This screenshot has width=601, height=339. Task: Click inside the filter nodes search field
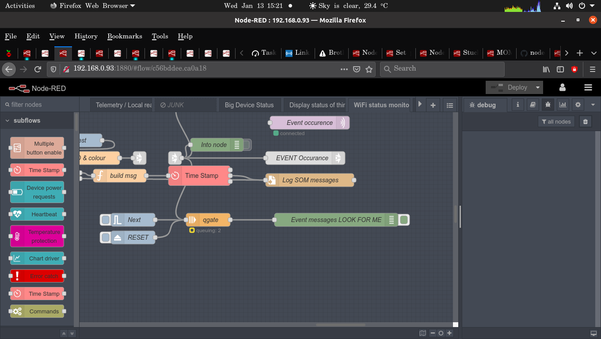(x=40, y=104)
